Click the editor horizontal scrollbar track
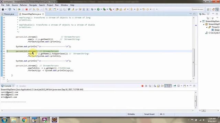The width and height of the screenshot is (220, 123). pos(99,81)
